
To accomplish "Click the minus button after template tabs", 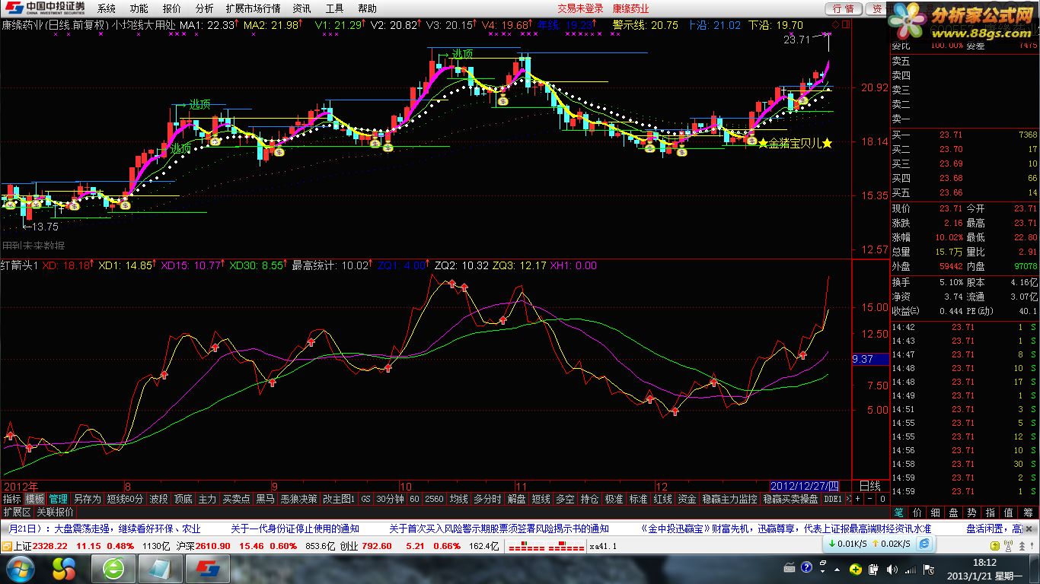I will [870, 499].
